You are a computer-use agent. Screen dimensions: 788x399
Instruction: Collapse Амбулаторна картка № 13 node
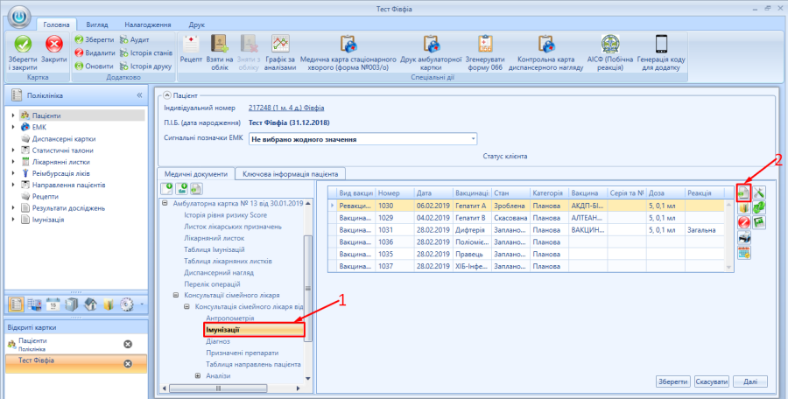(x=165, y=204)
